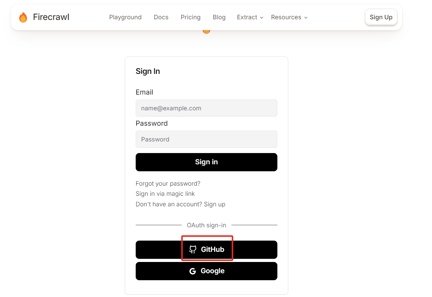Screen dimensions: 432x297
Task: Visit the Blog link
Action: [219, 17]
